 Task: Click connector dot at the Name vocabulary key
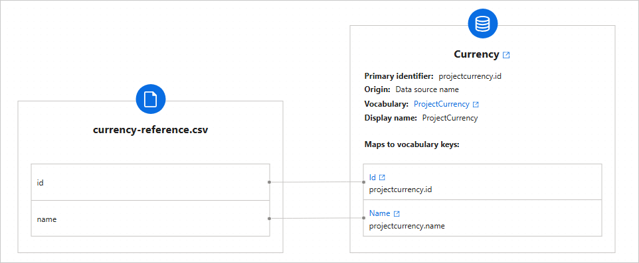[363, 219]
